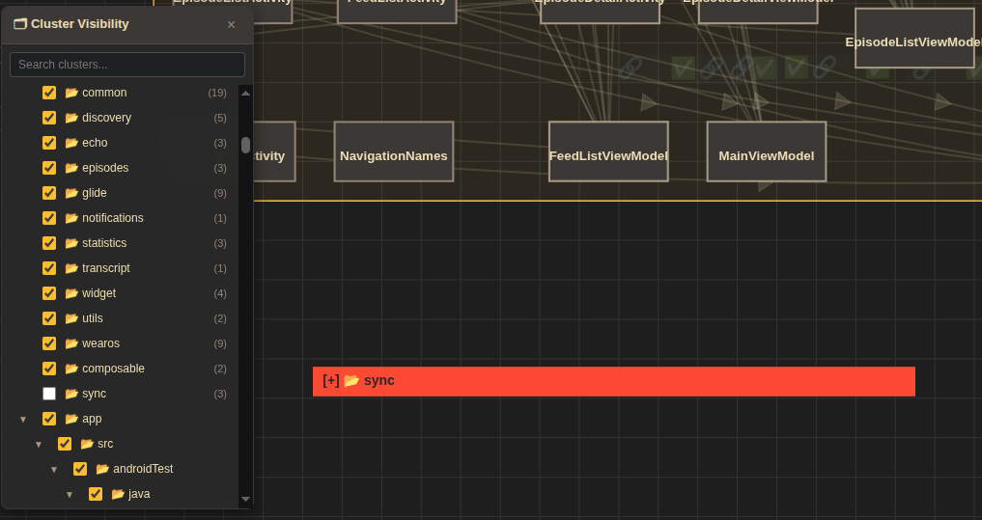
Task: Click scrollbar up arrow in cluster list
Action: (245, 94)
